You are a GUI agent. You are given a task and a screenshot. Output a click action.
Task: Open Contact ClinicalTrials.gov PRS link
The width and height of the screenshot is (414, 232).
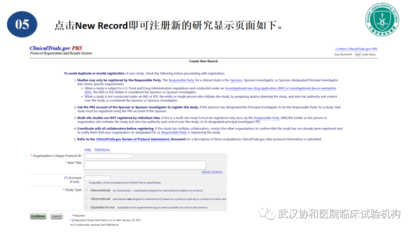pos(356,49)
